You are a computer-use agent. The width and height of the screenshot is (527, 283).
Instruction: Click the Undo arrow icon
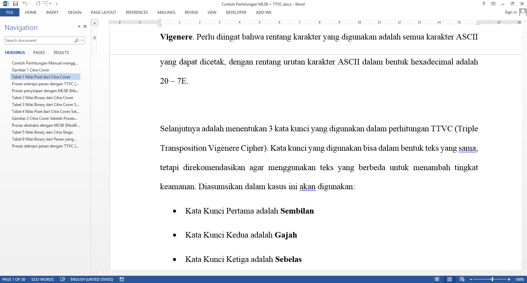click(x=25, y=4)
